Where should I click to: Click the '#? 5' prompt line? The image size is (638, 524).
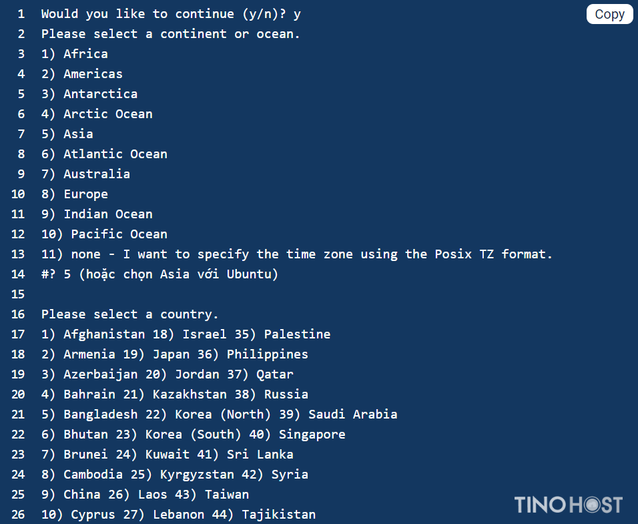click(x=159, y=274)
